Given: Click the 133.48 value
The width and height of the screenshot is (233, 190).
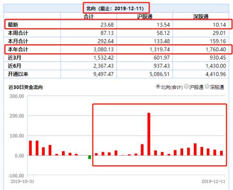Looking at the screenshot, I should [162, 41].
